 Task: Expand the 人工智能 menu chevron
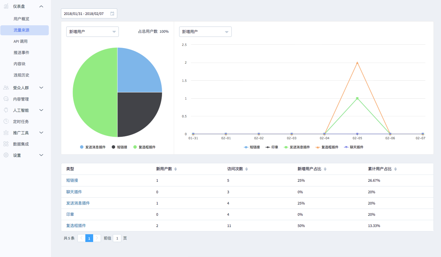point(42,110)
